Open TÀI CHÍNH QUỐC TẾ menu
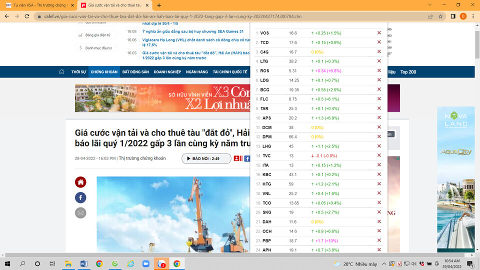Screen dimensions: 480x270 (x=230, y=72)
